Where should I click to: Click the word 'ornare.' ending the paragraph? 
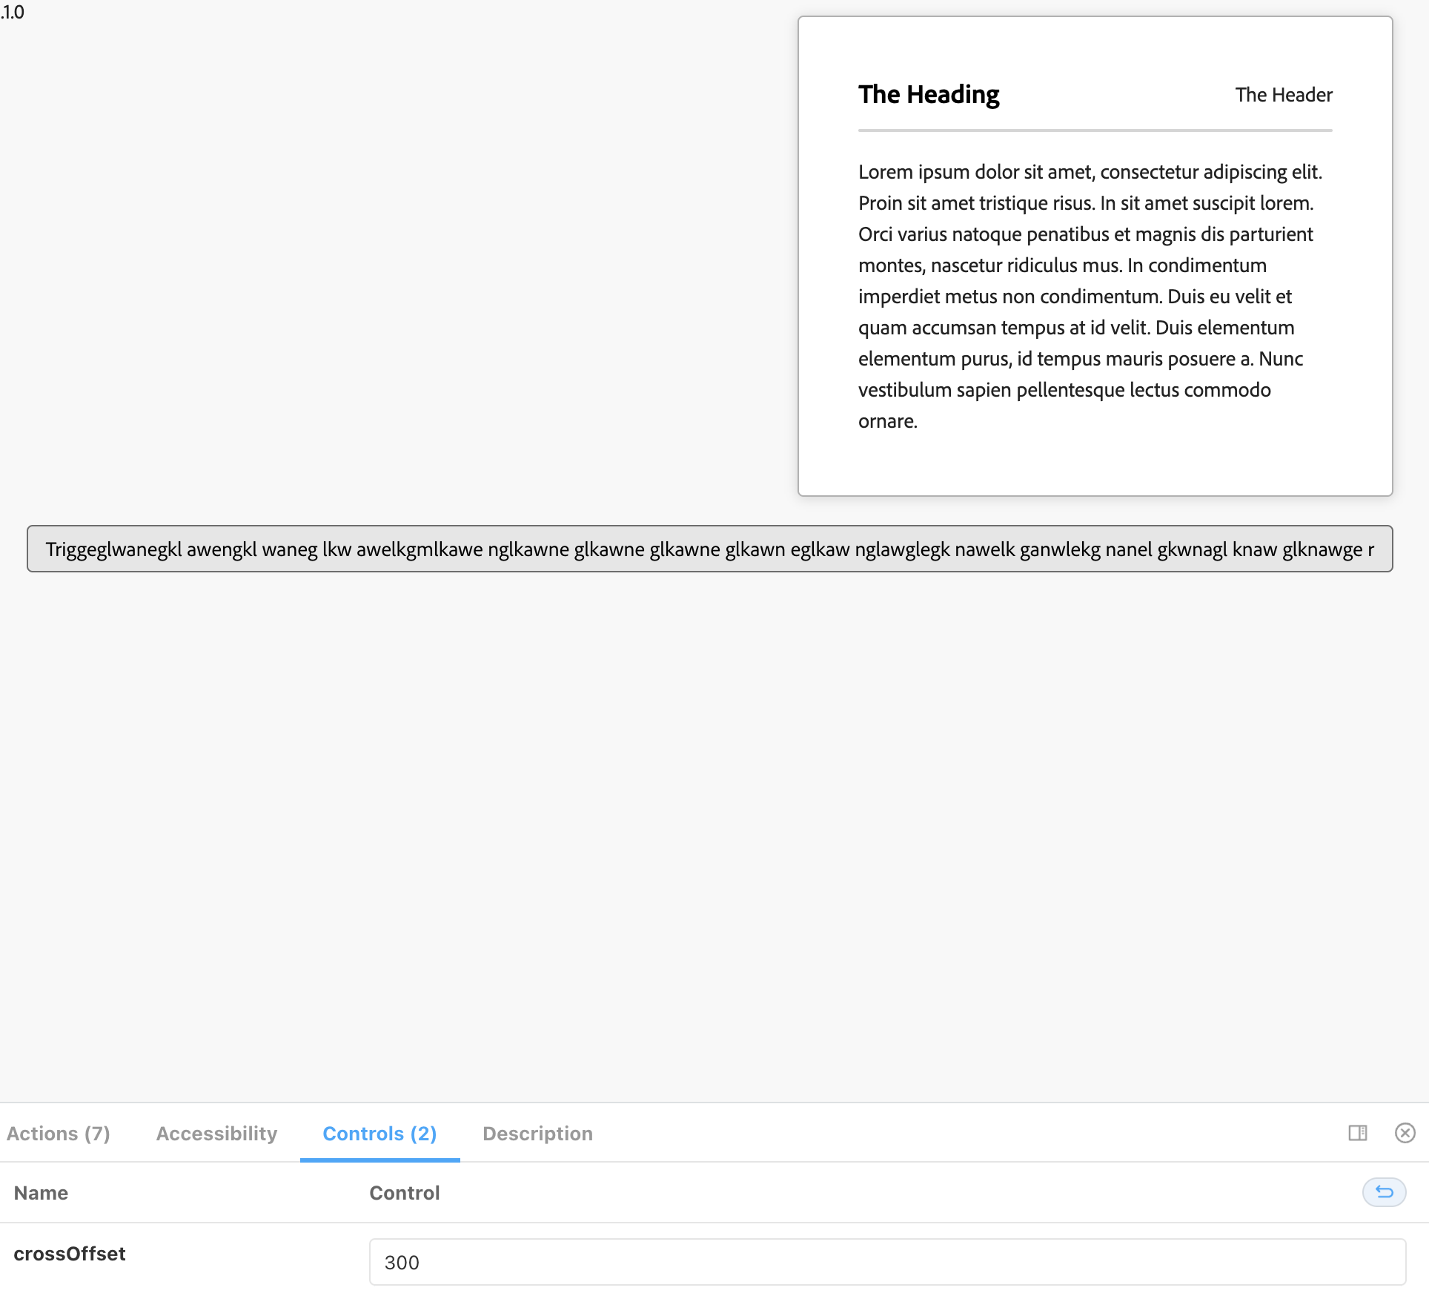click(888, 421)
